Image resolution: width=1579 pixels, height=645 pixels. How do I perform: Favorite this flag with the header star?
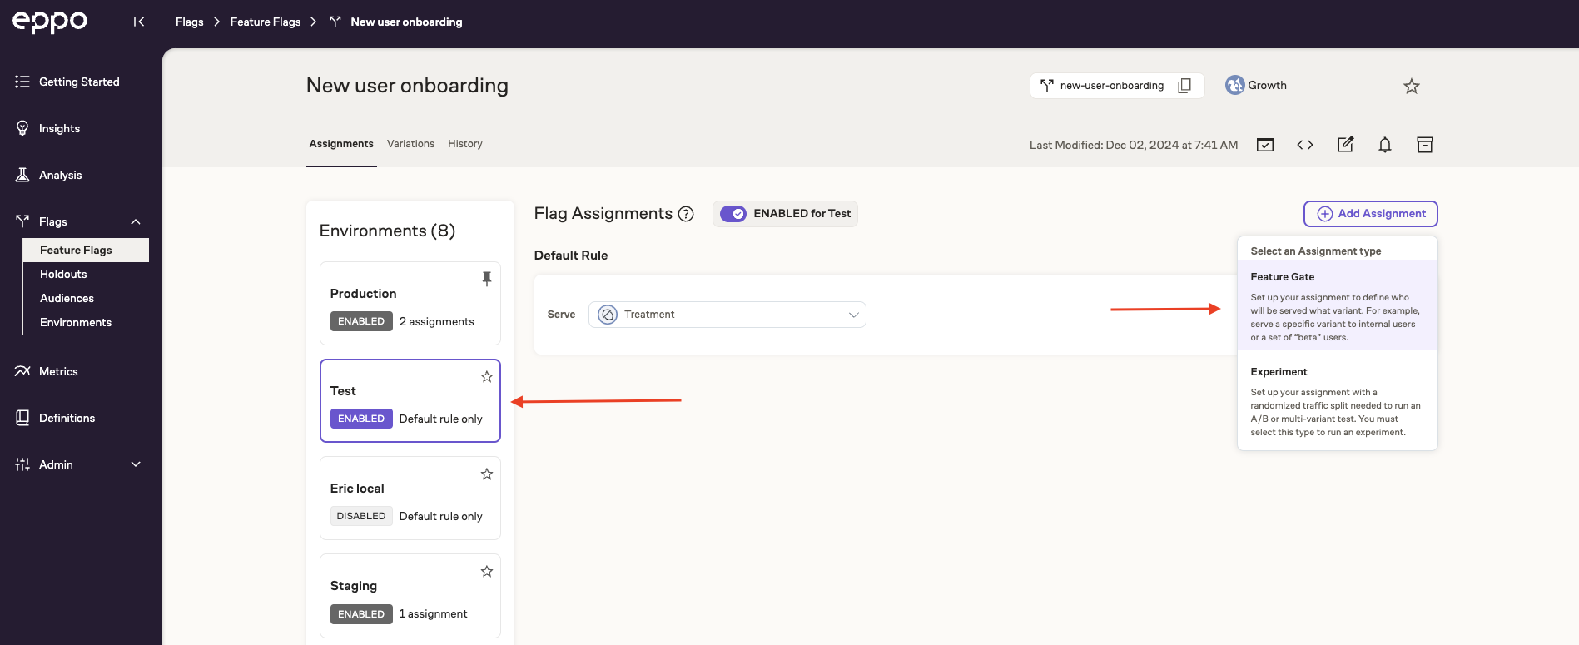(1411, 87)
